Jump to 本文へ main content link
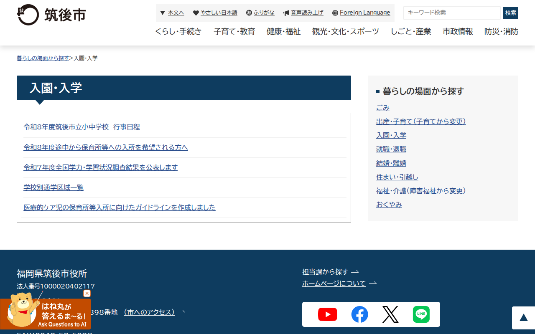Image resolution: width=535 pixels, height=334 pixels. click(176, 13)
